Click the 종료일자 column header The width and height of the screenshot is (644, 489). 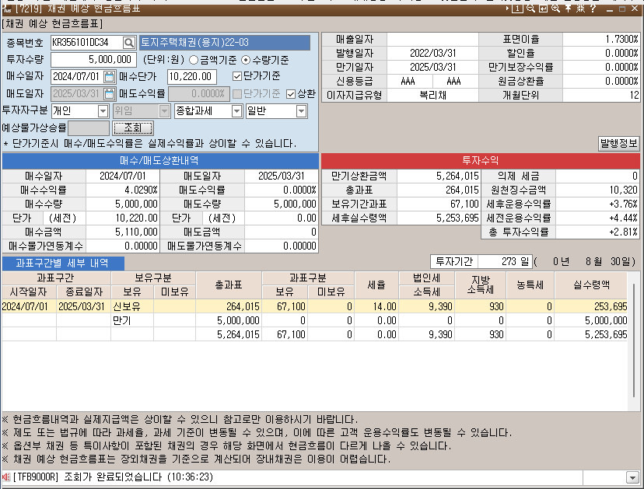click(x=84, y=292)
